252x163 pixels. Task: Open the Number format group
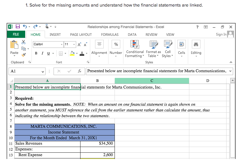pos(116,48)
